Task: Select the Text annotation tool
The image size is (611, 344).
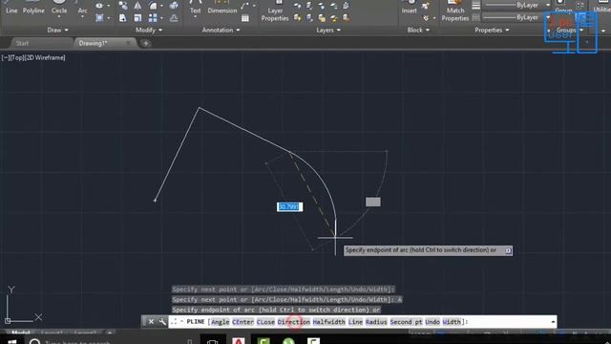Action: coord(195,8)
